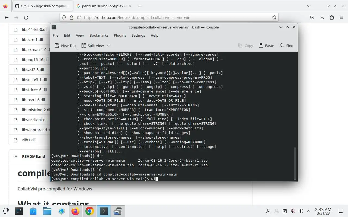Click the Konsole terminal scrollbar handle
This screenshot has width=348, height=217.
tap(295, 164)
